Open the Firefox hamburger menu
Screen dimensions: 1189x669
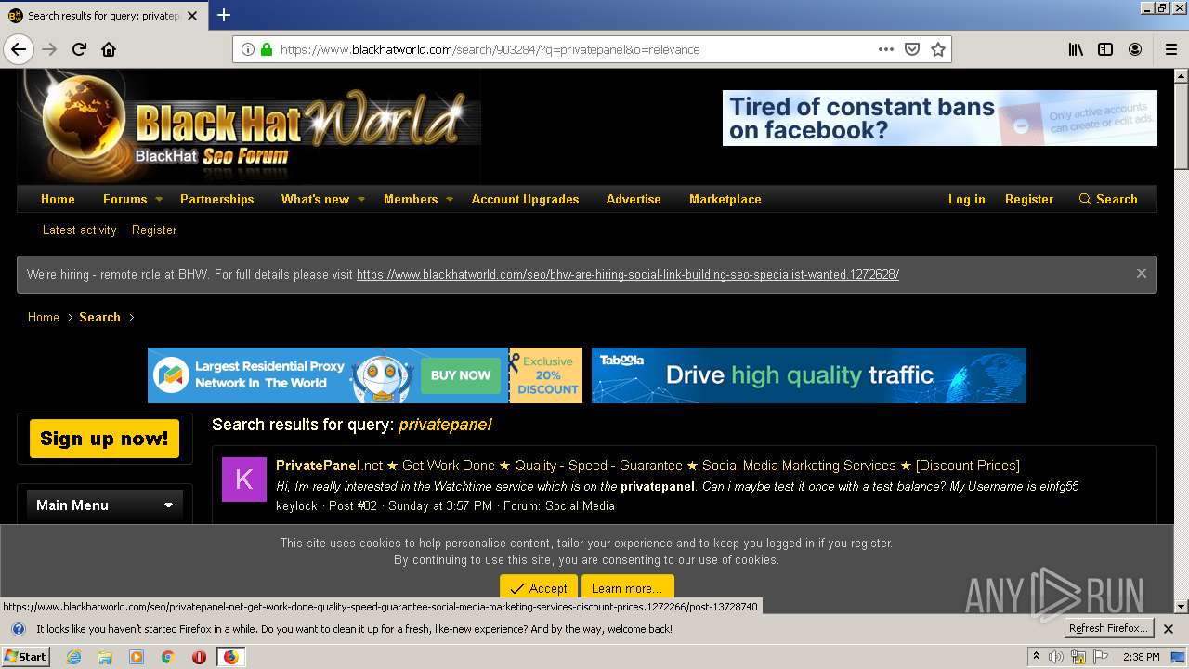point(1170,49)
